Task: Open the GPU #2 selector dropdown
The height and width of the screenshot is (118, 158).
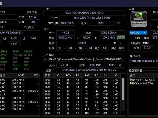Action: tap(138, 33)
